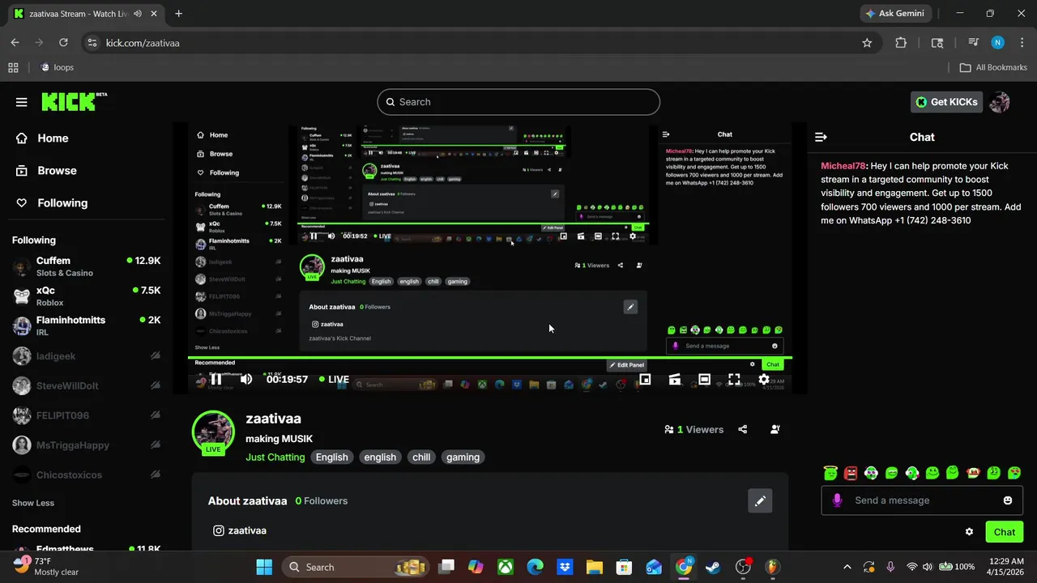Click the 1 Viewers count
This screenshot has width=1037, height=583.
694,430
